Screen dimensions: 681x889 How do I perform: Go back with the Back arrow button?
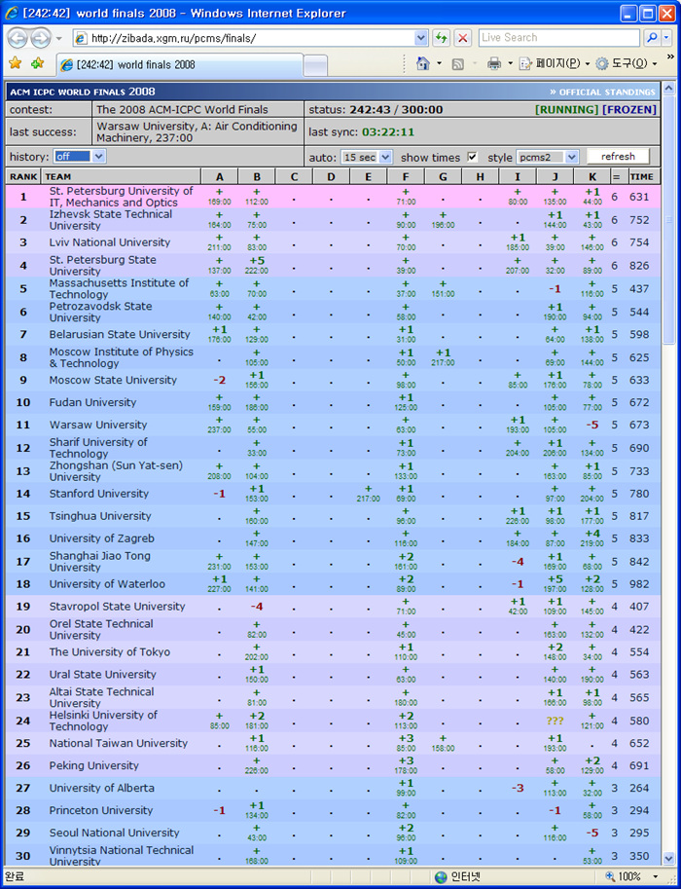(18, 38)
